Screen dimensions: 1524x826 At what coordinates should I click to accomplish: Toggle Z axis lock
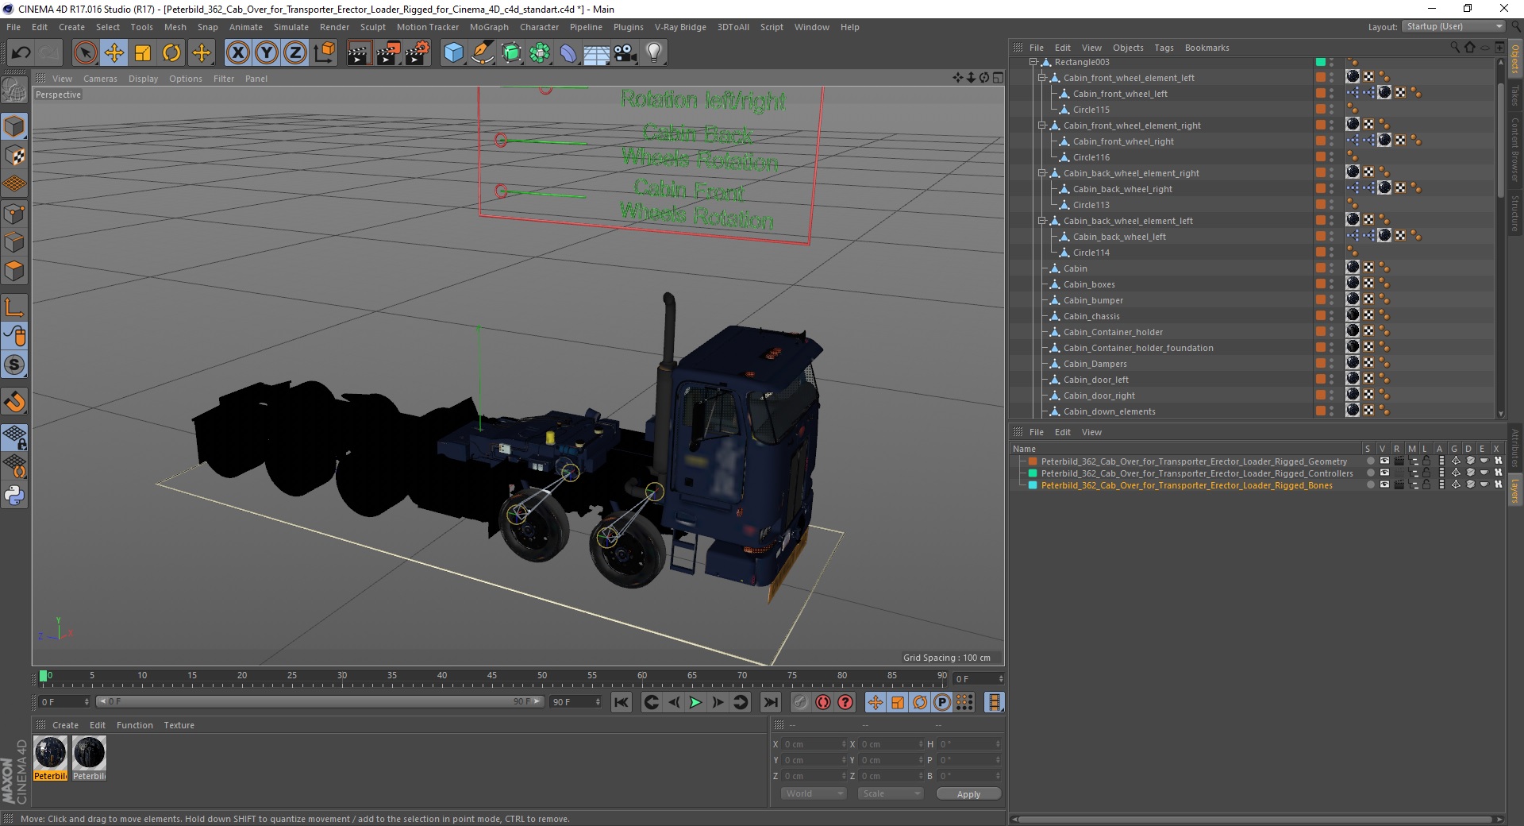(295, 53)
